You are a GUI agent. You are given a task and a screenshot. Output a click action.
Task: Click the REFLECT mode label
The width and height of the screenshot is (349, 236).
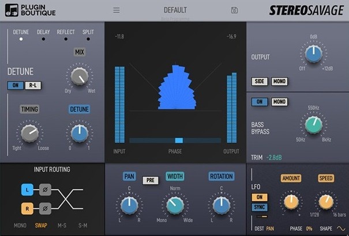click(x=66, y=32)
